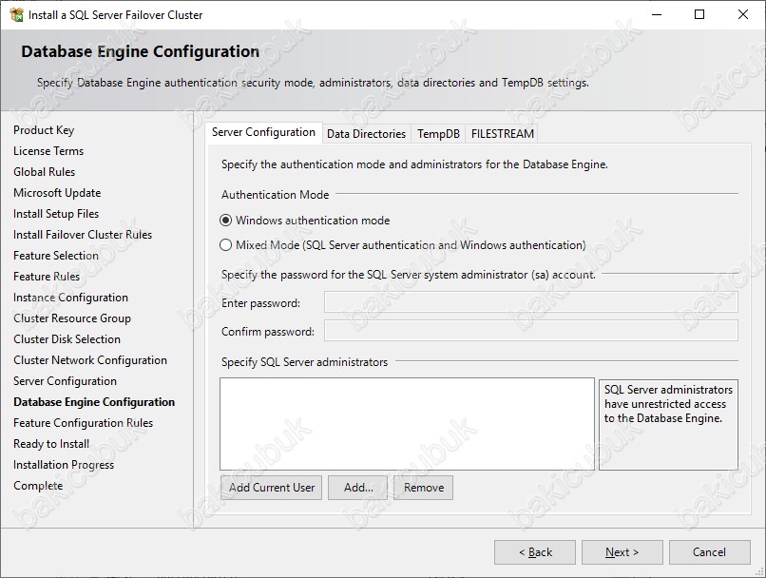Minimize the setup window
Viewport: 766px width, 578px height.
[x=657, y=14]
